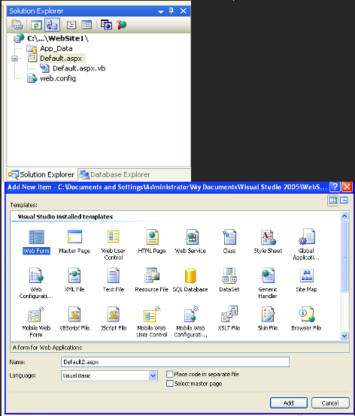Open Solution Explorer window position menu arrow
The height and width of the screenshot is (416, 355).
(x=160, y=11)
